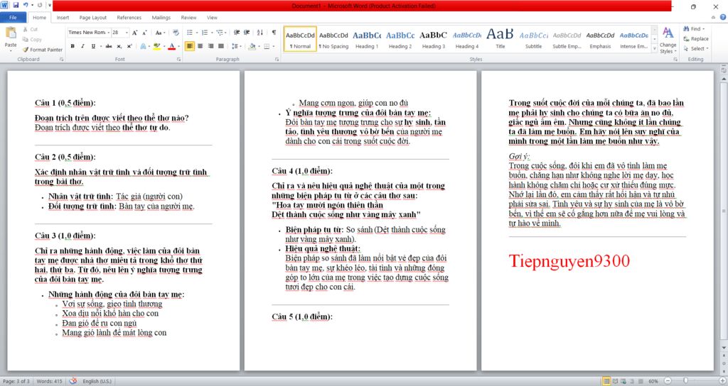This screenshot has height=386, width=728.
Task: Open the Paragraph dialog box launcher
Action: (x=277, y=60)
